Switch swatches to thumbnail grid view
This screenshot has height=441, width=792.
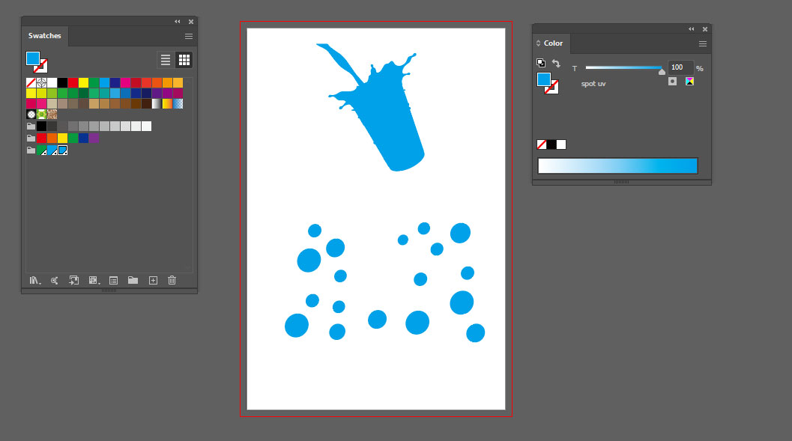click(184, 60)
